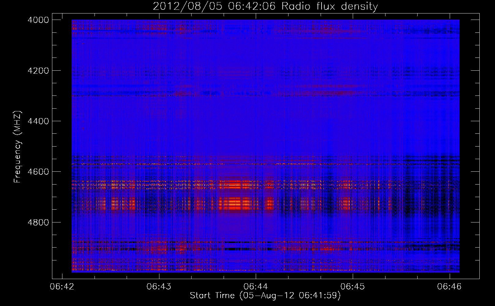This screenshot has height=306, width=495.
Task: Click the 4600 frequency tick label
Action: pyautogui.click(x=38, y=172)
